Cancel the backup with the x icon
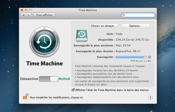This screenshot has width=175, height=112. click(x=150, y=57)
